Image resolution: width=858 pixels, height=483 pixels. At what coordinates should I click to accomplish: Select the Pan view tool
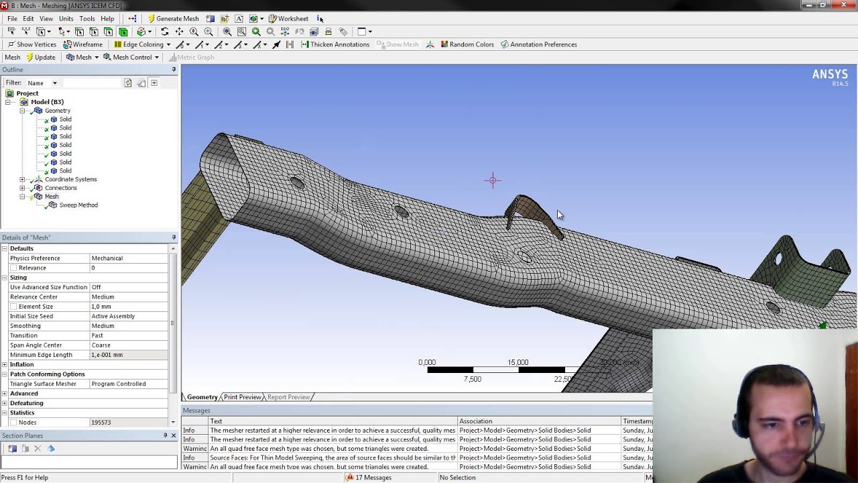pyautogui.click(x=179, y=32)
